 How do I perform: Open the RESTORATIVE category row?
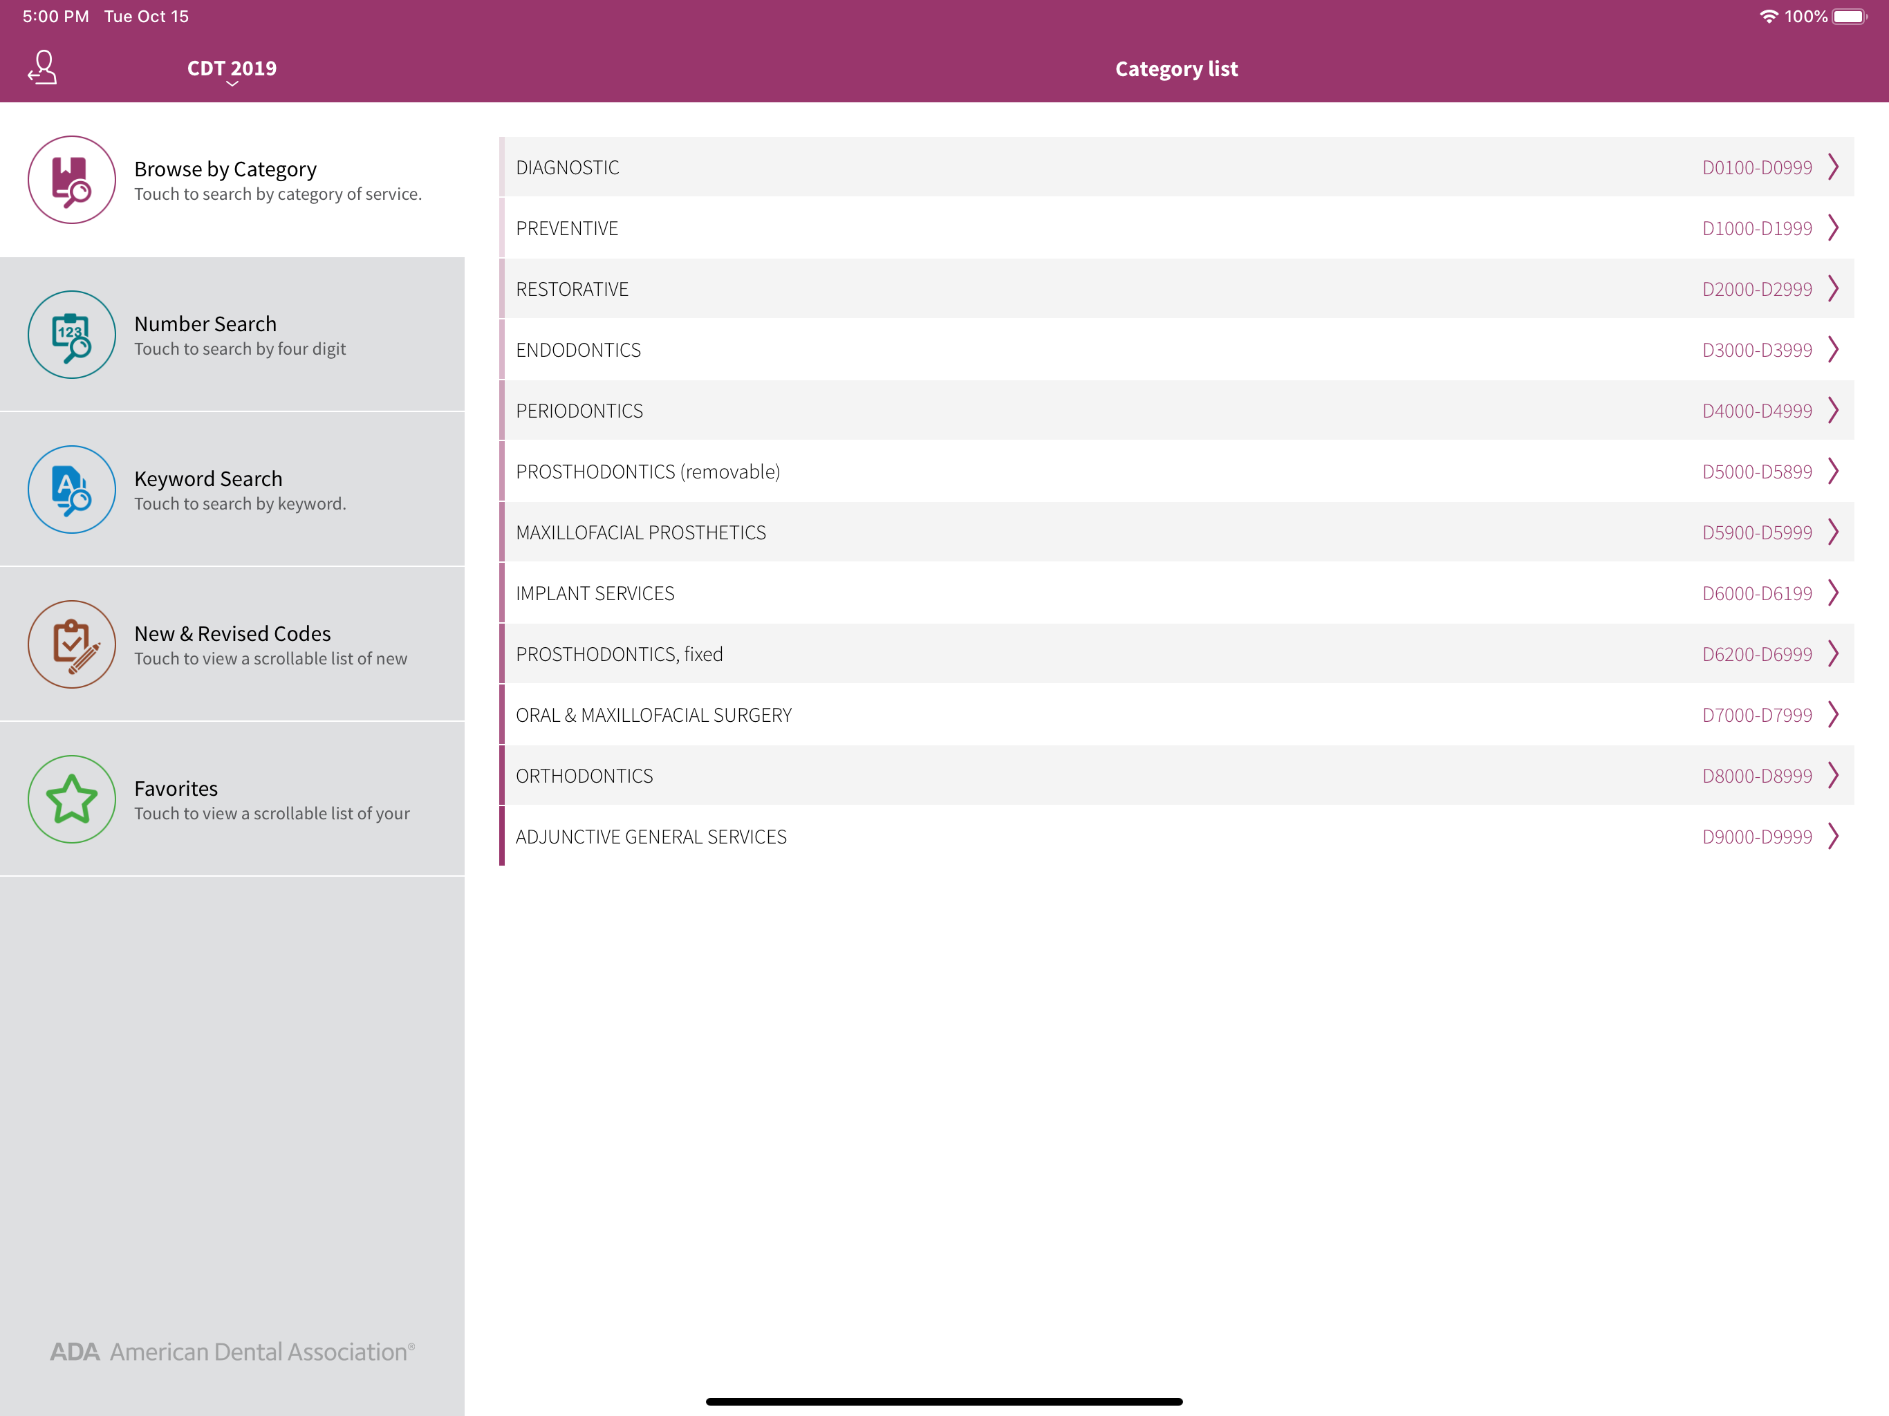point(1177,289)
